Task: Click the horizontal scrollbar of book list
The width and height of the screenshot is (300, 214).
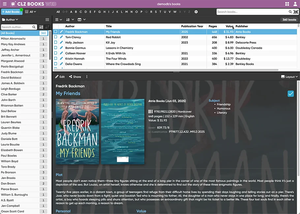Action: tap(166, 70)
